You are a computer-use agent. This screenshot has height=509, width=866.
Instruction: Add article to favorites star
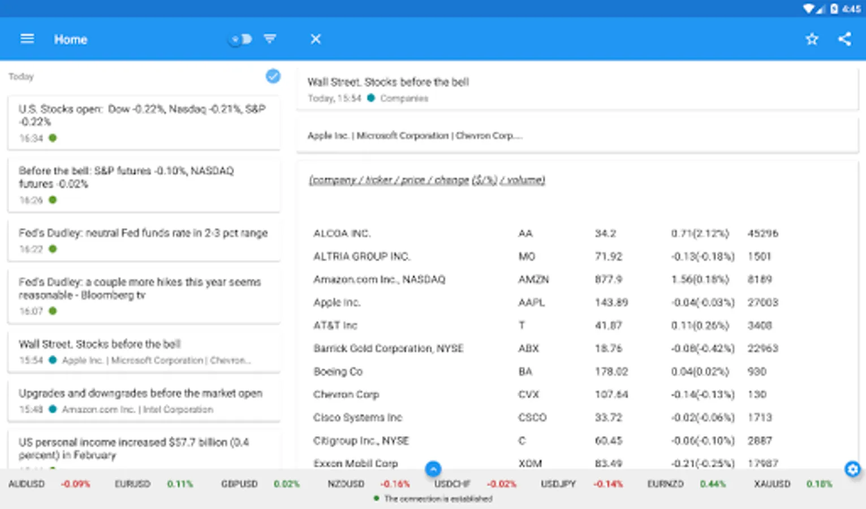click(812, 39)
